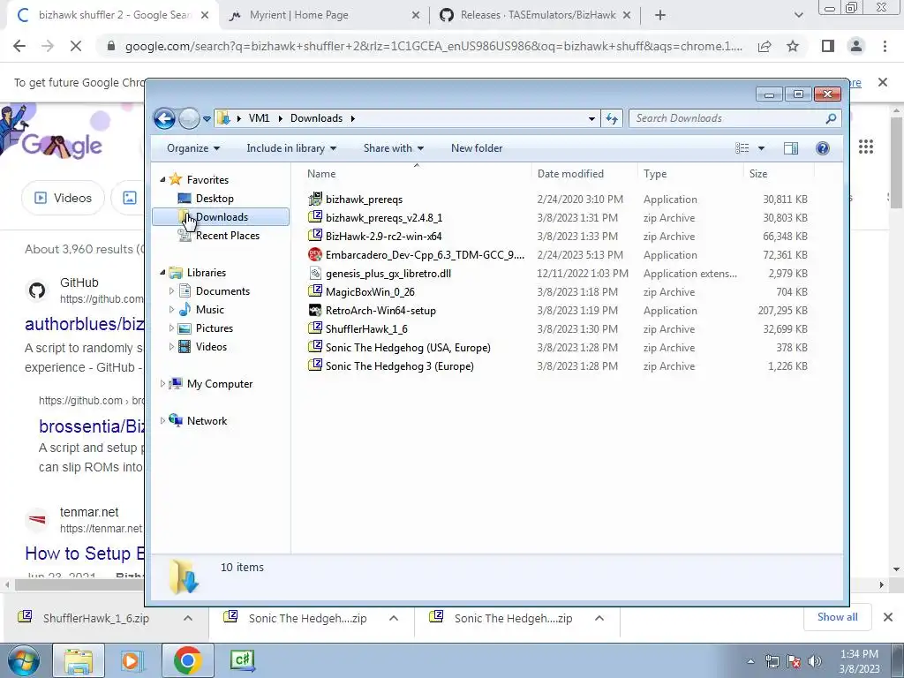
Task: Open ShufflerHawk_1_6.zip download options arrow
Action: click(x=187, y=618)
